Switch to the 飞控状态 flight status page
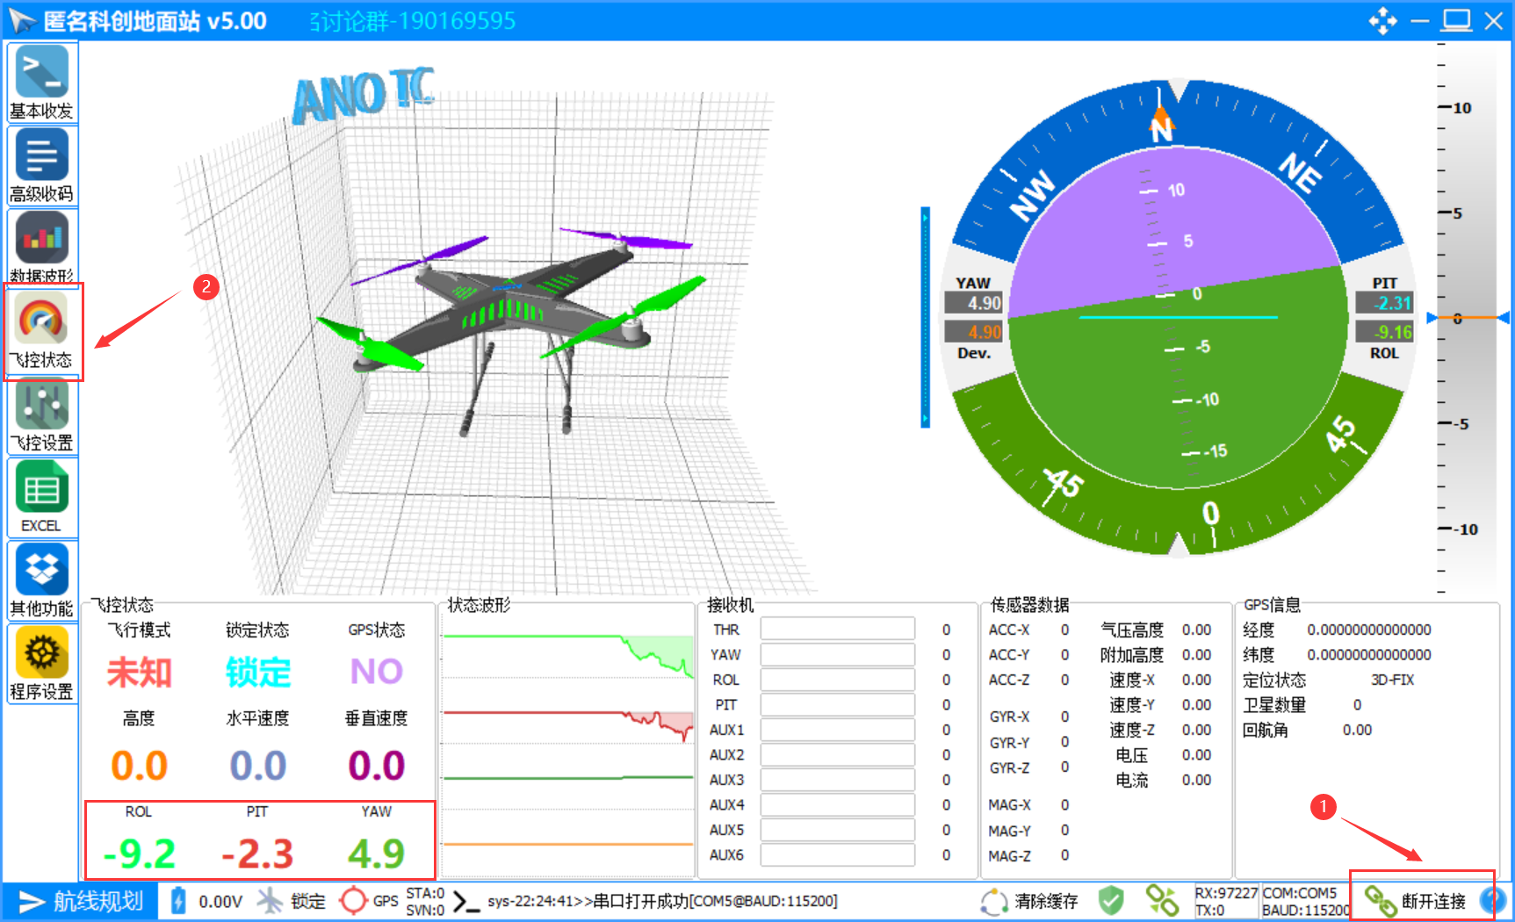1515x922 pixels. (x=41, y=332)
